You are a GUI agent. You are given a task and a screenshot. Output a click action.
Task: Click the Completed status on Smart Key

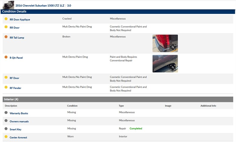136,129
